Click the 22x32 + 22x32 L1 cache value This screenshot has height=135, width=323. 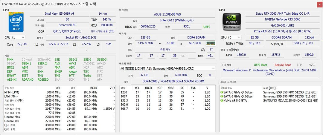[58, 44]
